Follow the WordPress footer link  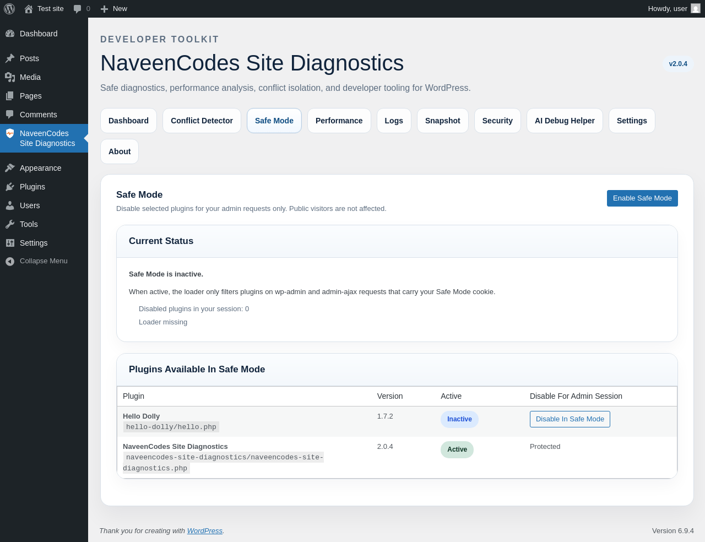204,531
